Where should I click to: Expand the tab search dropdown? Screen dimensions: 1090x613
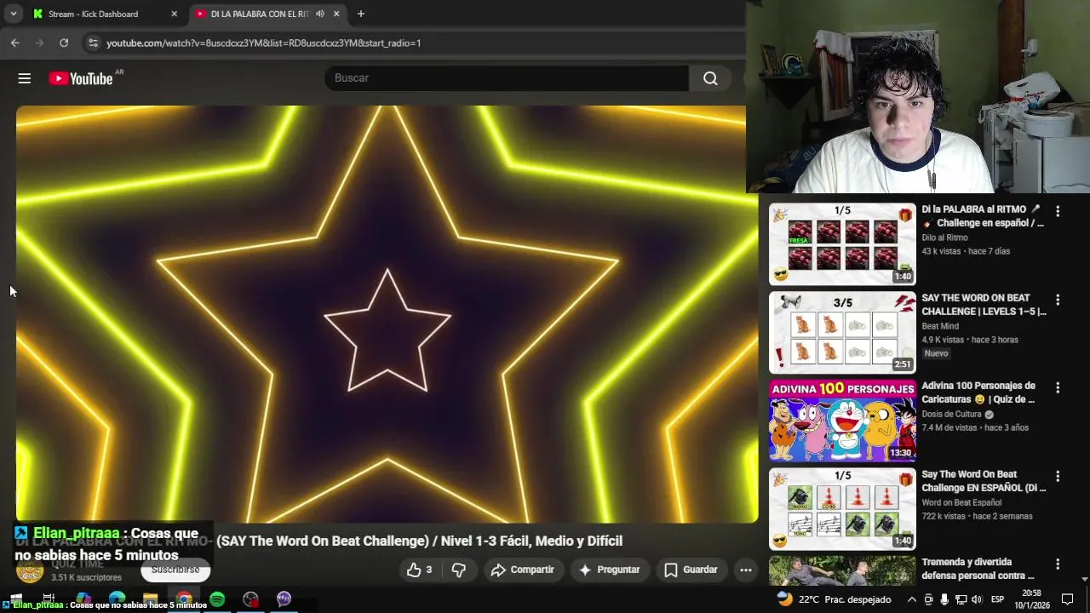pyautogui.click(x=13, y=14)
